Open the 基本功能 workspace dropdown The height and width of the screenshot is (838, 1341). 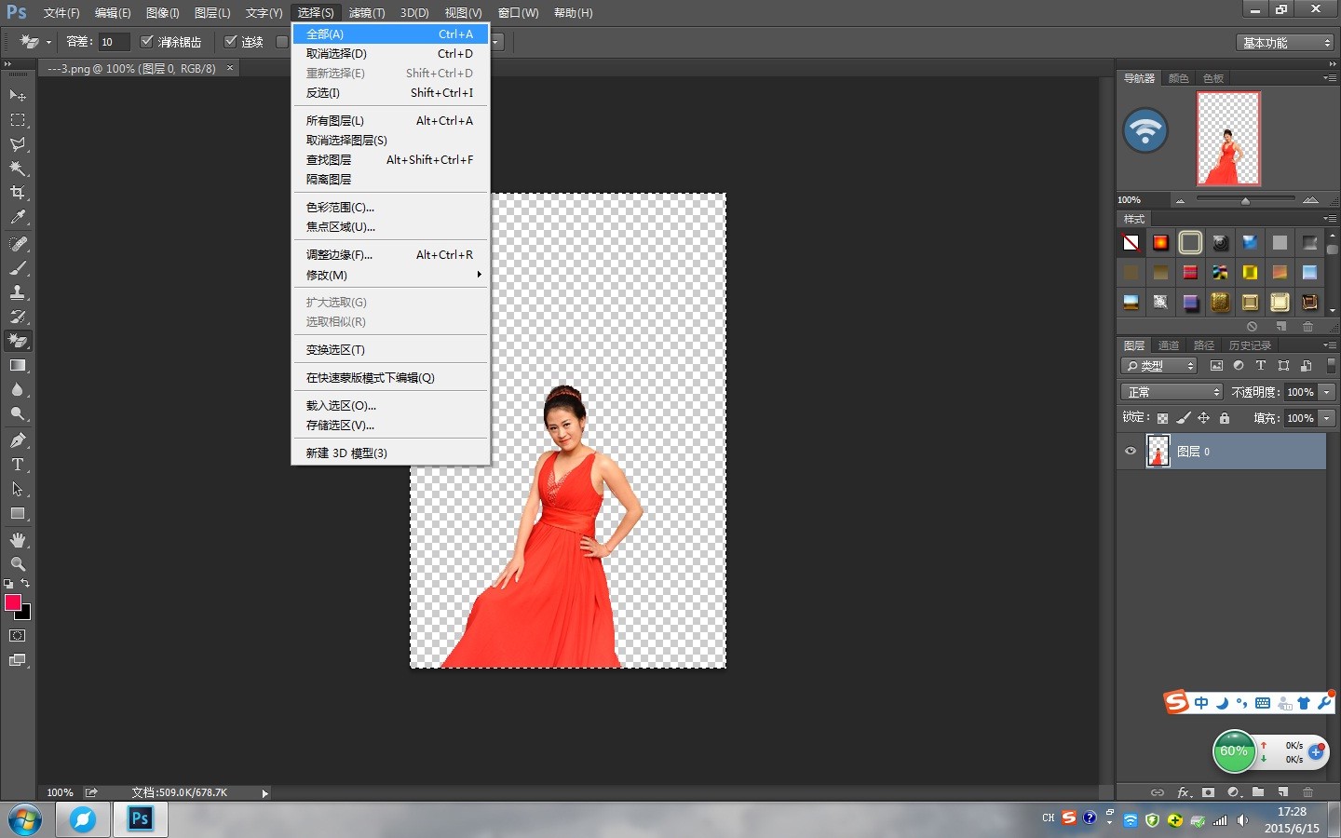click(1286, 43)
